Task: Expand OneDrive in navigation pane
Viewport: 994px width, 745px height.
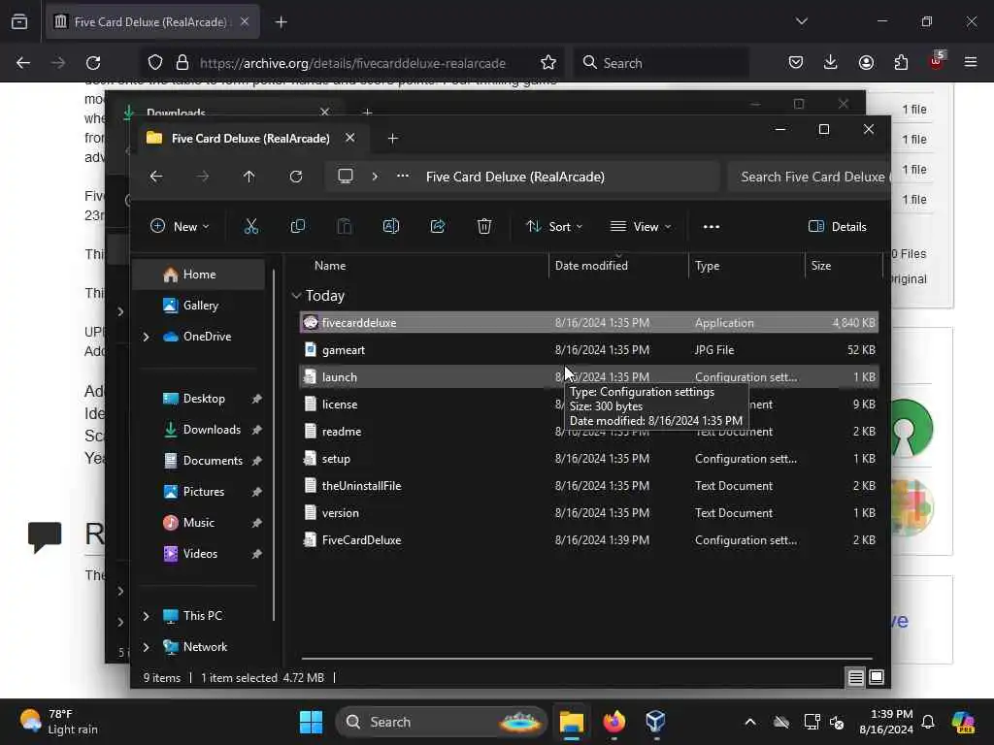Action: 146,337
